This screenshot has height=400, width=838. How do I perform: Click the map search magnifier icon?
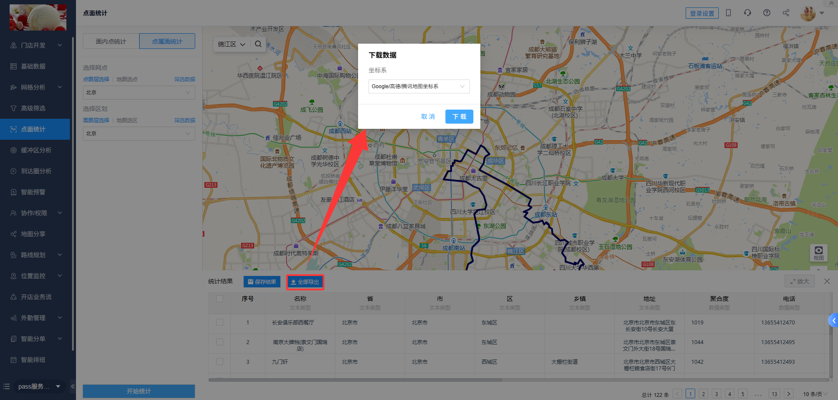pos(258,44)
